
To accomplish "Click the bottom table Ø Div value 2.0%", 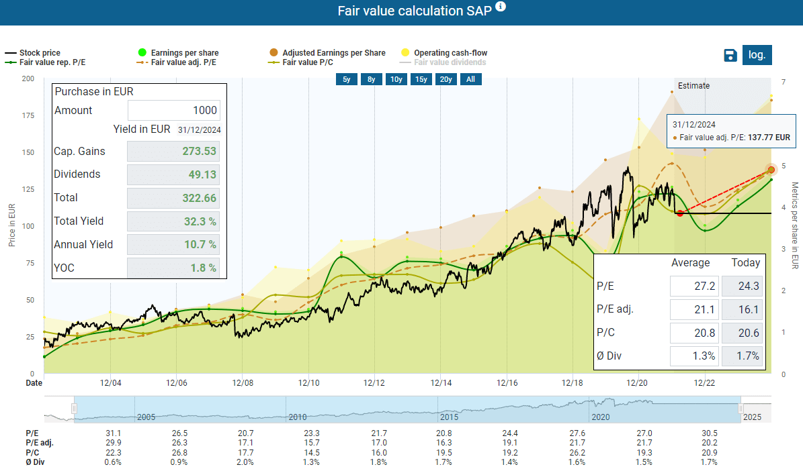I will [245, 462].
